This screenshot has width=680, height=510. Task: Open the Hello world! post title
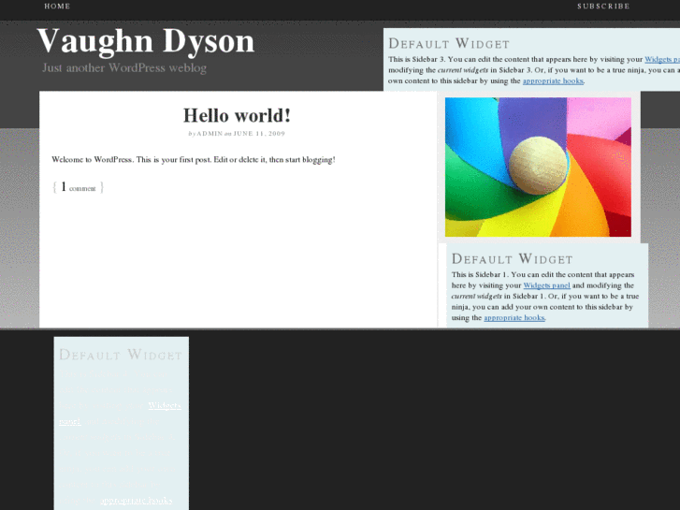[237, 115]
